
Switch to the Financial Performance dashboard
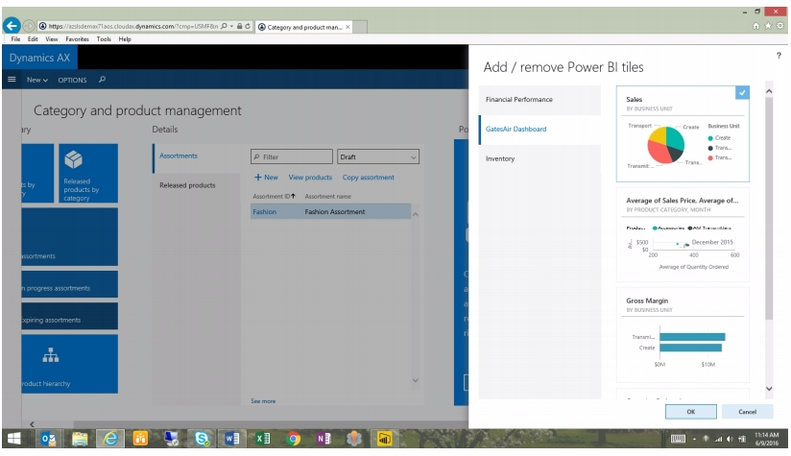519,99
